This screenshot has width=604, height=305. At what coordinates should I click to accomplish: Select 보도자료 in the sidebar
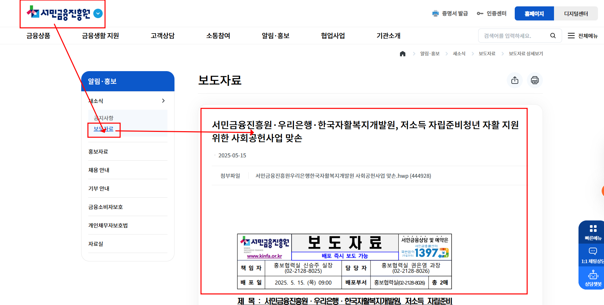pyautogui.click(x=104, y=129)
